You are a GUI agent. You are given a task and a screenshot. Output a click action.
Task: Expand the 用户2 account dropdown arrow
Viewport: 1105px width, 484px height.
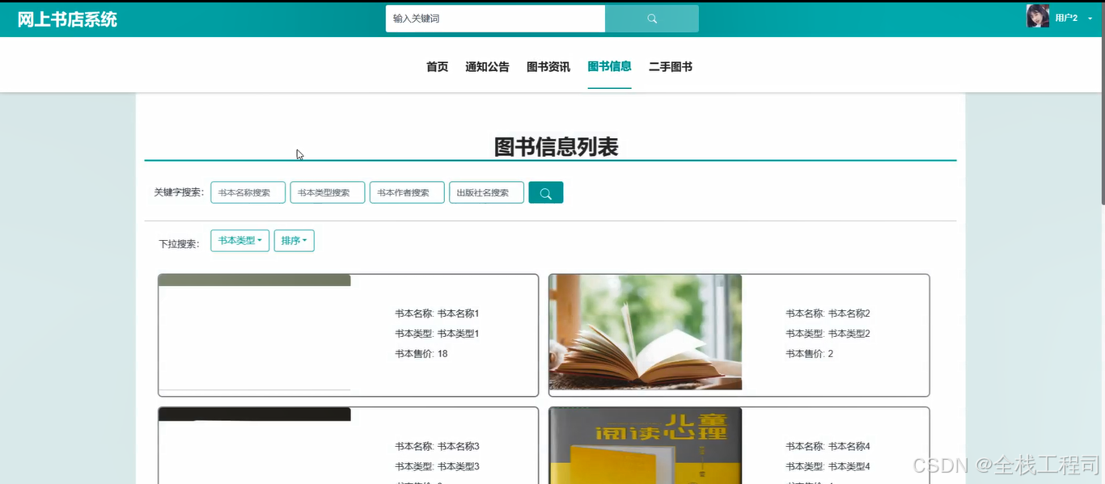tap(1090, 19)
